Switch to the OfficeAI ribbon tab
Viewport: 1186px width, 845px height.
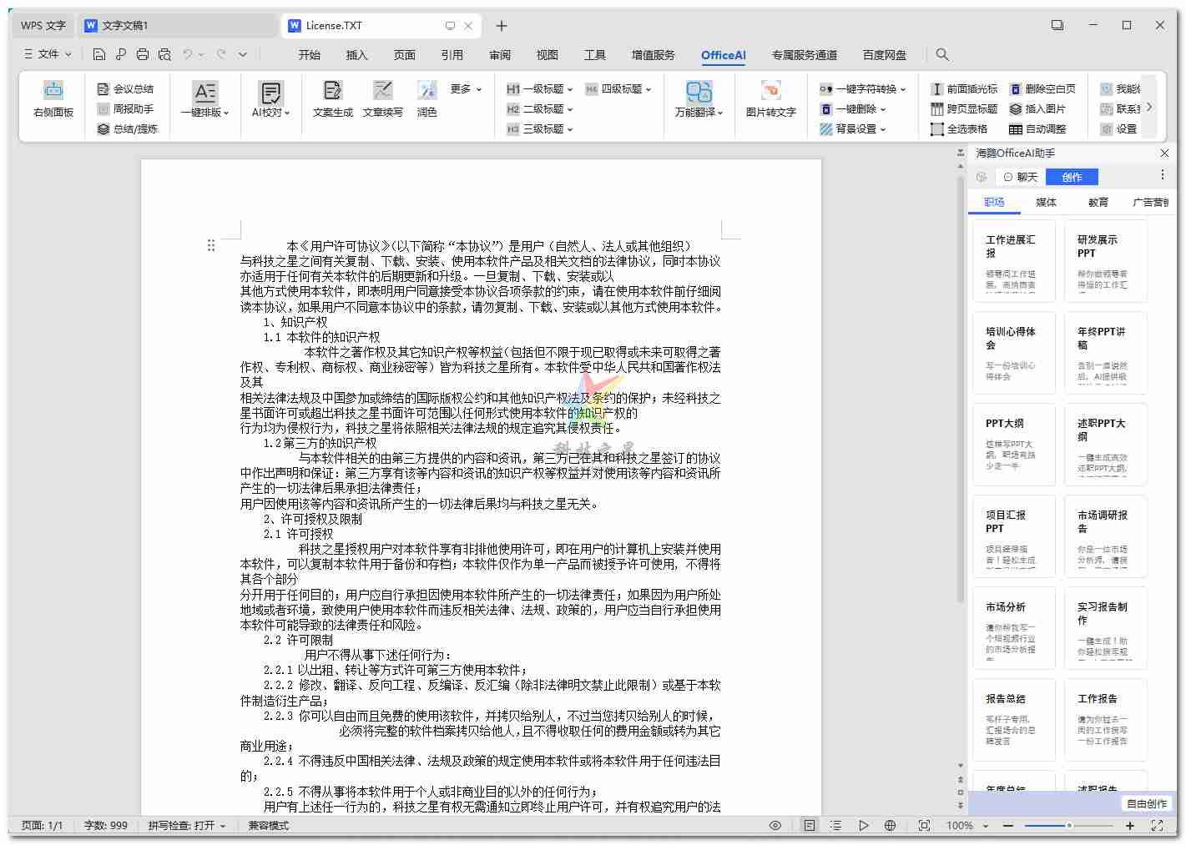click(723, 55)
